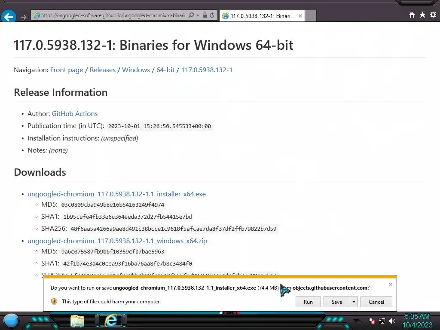Click the publication time value 2023-10-01
Image resolution: width=440 pixels, height=330 pixels.
159,126
